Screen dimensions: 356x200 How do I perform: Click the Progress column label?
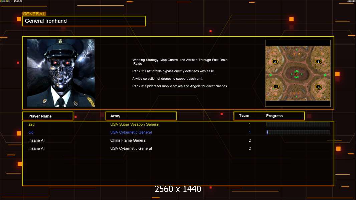[274, 116]
